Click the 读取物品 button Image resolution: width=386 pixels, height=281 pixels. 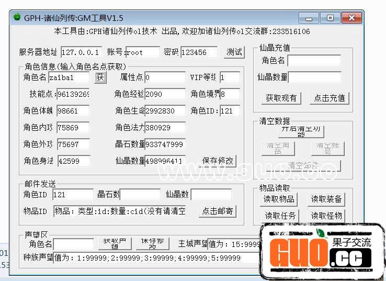(x=279, y=199)
